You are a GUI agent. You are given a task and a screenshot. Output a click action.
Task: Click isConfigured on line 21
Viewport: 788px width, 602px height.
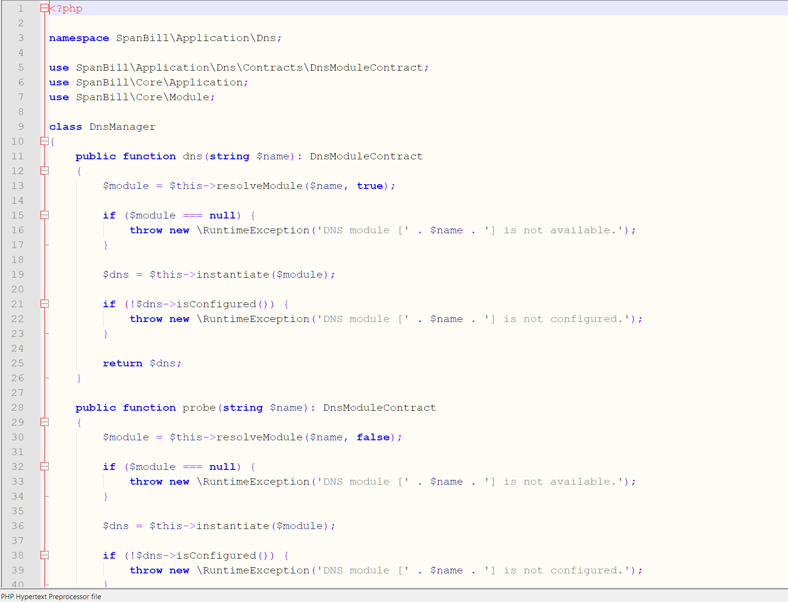point(216,304)
